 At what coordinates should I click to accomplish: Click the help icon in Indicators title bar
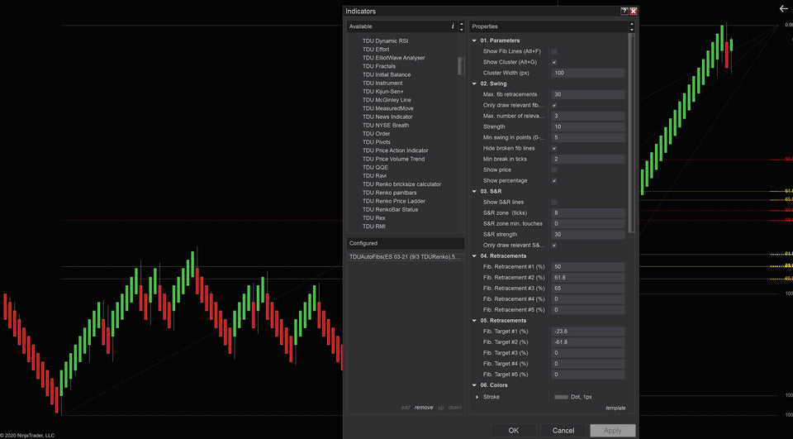[x=624, y=12]
